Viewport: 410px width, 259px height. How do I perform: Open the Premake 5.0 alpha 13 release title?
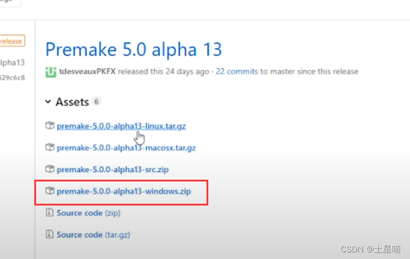click(134, 50)
